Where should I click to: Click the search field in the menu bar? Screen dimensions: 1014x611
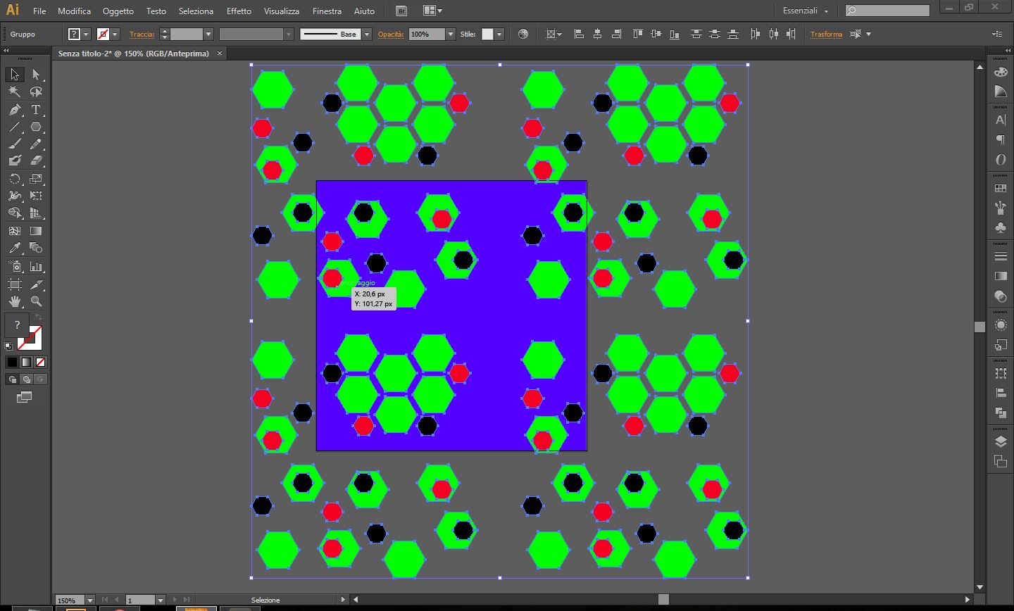click(887, 11)
